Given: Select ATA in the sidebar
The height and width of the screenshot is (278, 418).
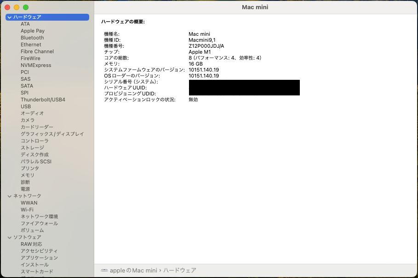Looking at the screenshot, I should point(25,24).
